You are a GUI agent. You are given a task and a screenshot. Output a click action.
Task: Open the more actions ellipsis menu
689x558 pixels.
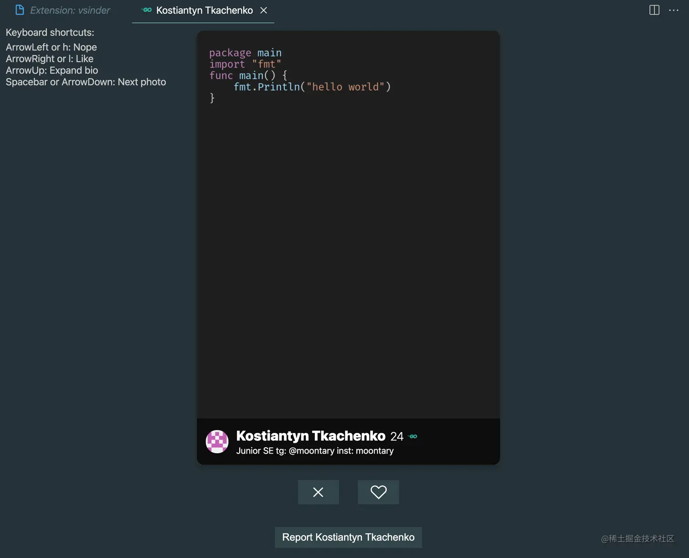pyautogui.click(x=674, y=10)
